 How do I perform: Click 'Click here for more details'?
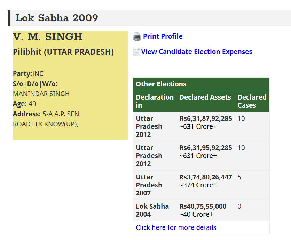176,227
